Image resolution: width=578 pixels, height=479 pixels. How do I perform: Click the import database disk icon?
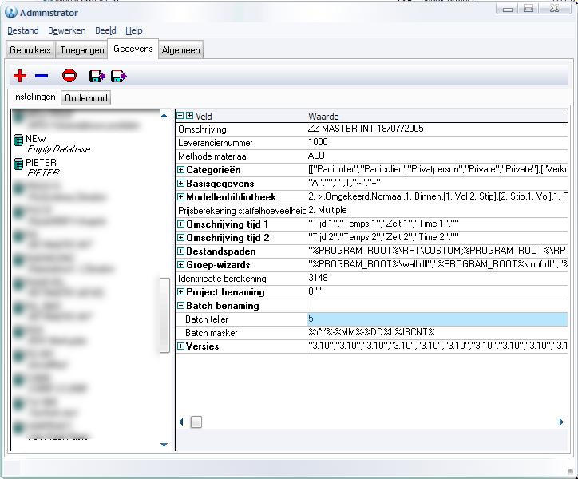pyautogui.click(x=97, y=77)
